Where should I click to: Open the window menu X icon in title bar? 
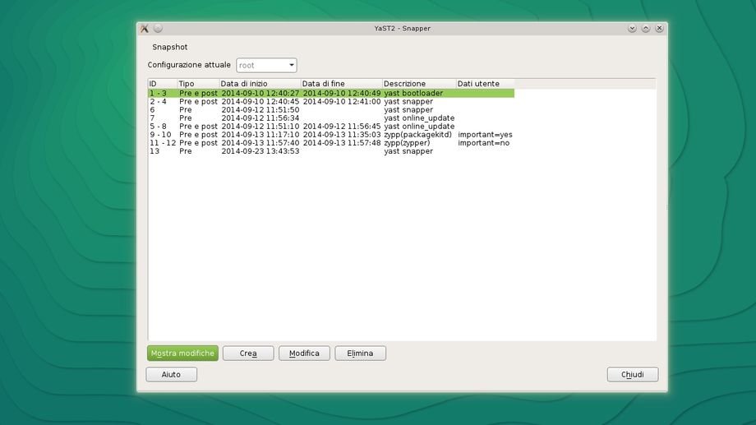pyautogui.click(x=145, y=28)
